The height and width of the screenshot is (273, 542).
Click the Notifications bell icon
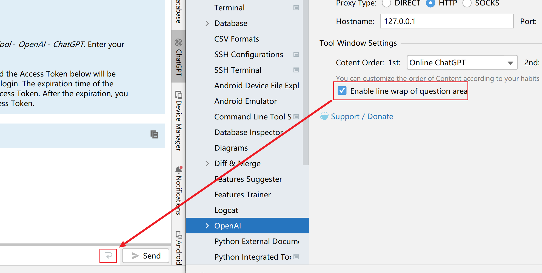pyautogui.click(x=179, y=170)
